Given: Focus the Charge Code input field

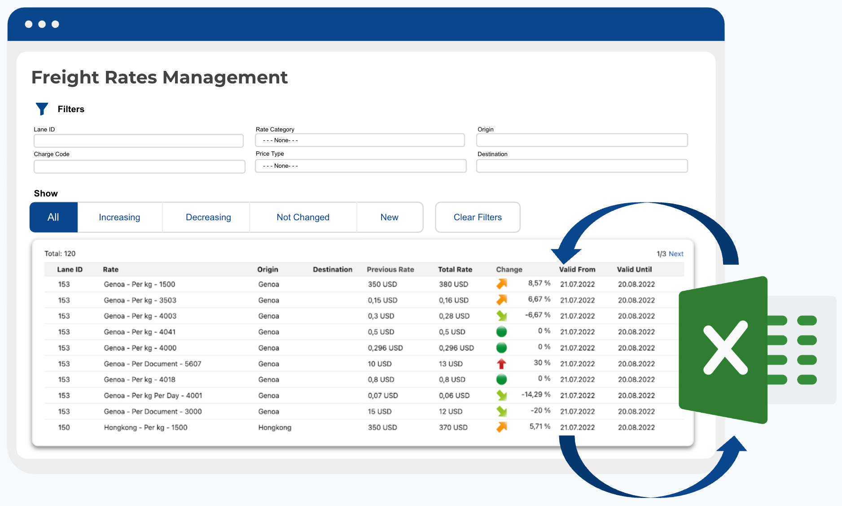Looking at the screenshot, I should 140,166.
